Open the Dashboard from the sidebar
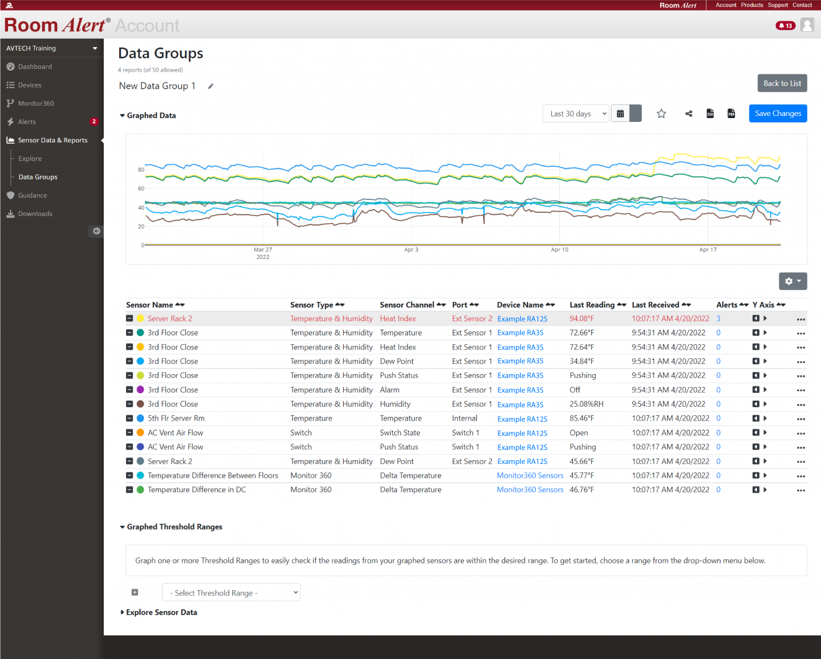The width and height of the screenshot is (821, 659). coord(35,66)
